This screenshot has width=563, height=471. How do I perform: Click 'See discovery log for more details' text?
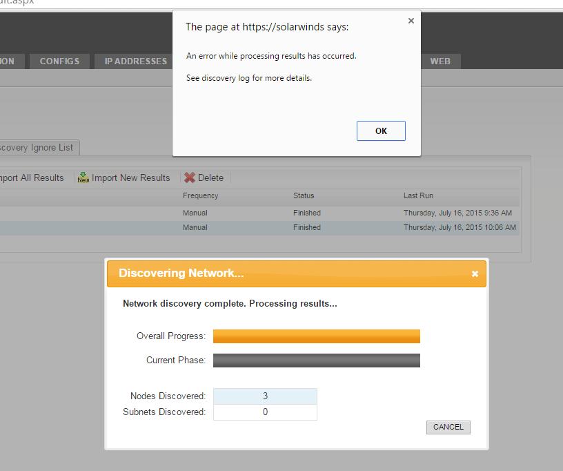249,78
